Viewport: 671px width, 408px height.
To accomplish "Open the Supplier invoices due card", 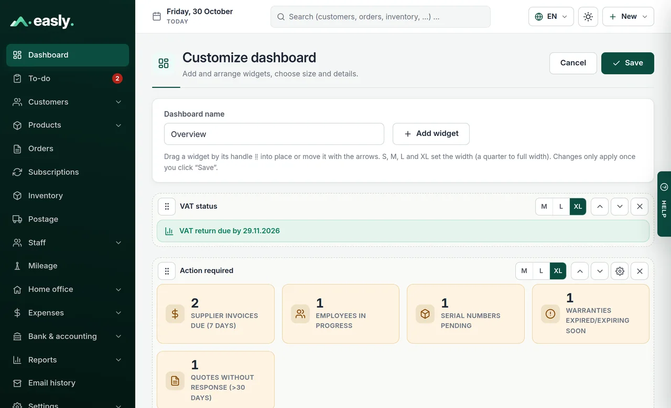I will (x=216, y=314).
